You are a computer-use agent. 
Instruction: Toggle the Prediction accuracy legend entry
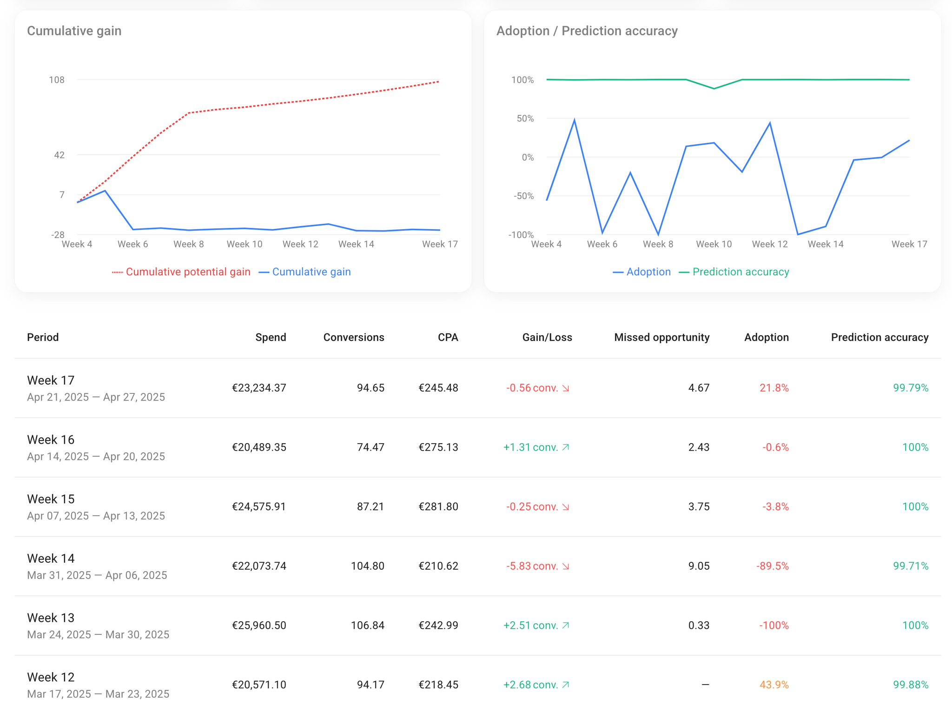(x=740, y=272)
